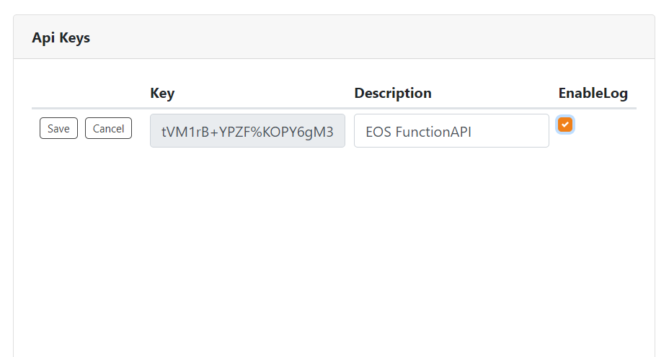
Task: Focus the field containing EOS FunctionAPI
Action: tap(451, 131)
